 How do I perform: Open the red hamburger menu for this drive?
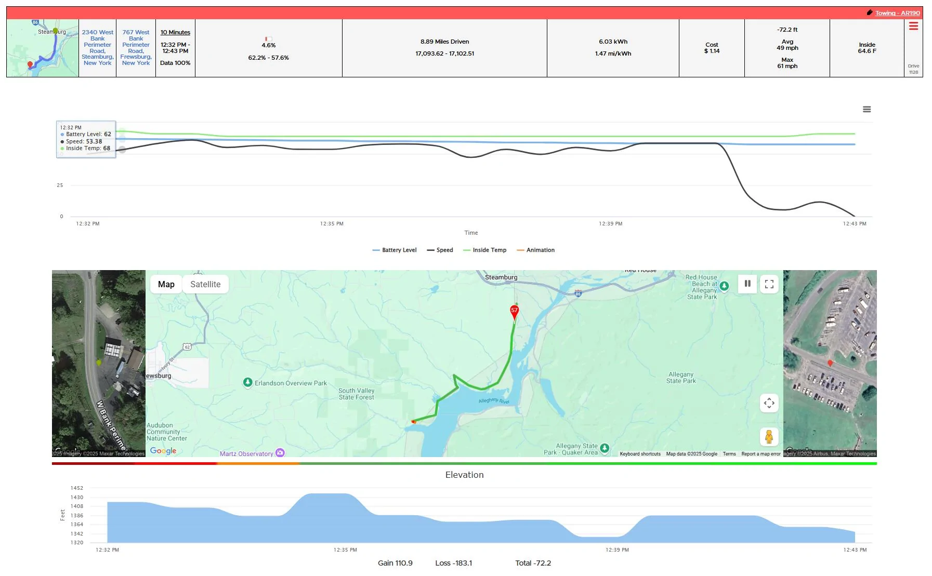pyautogui.click(x=913, y=26)
